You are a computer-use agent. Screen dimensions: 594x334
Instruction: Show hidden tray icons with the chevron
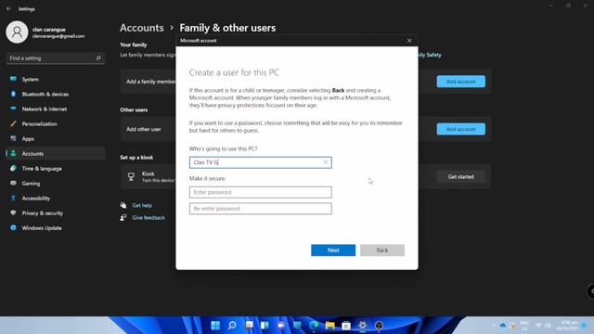(494, 326)
